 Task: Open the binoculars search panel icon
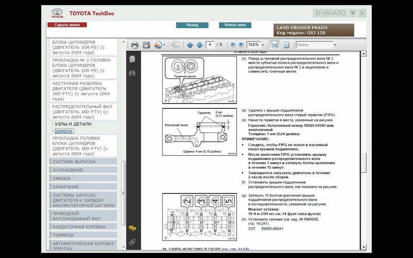[x=132, y=73]
